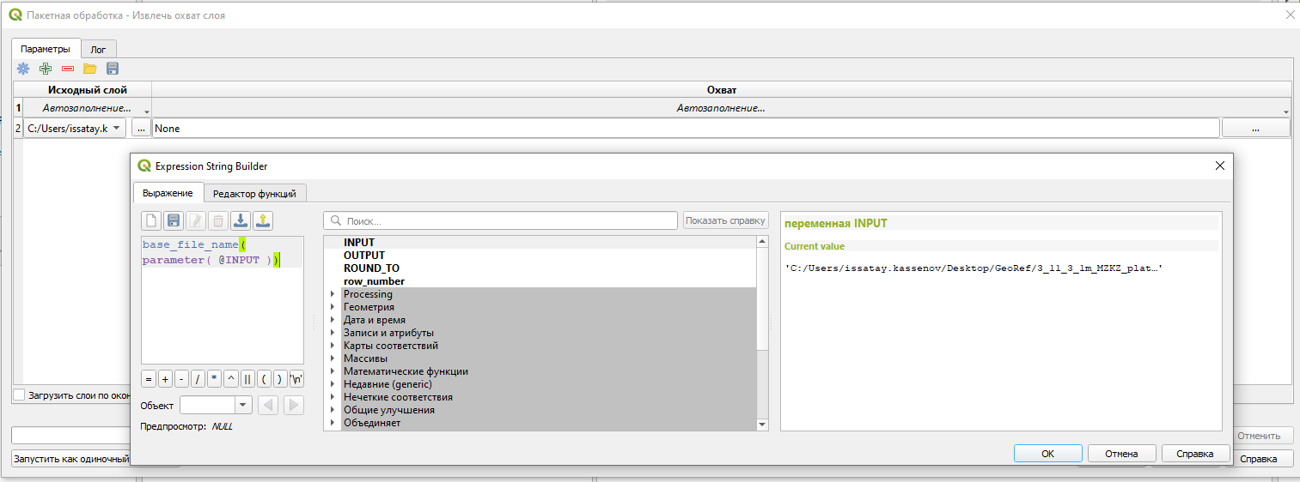Expand the Объединяет function group
This screenshot has width=1300, height=482.
point(333,423)
